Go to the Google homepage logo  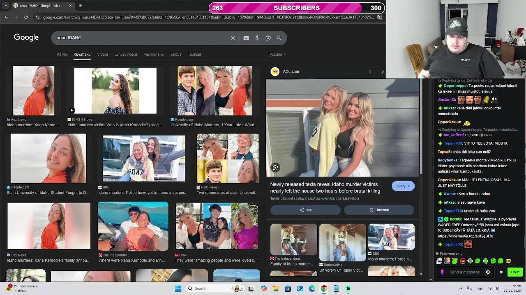(26, 37)
